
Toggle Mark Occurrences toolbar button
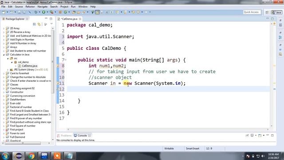98,12
